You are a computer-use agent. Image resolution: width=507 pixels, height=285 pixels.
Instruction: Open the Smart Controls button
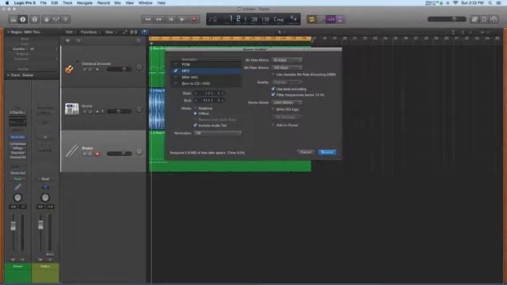click(x=46, y=19)
